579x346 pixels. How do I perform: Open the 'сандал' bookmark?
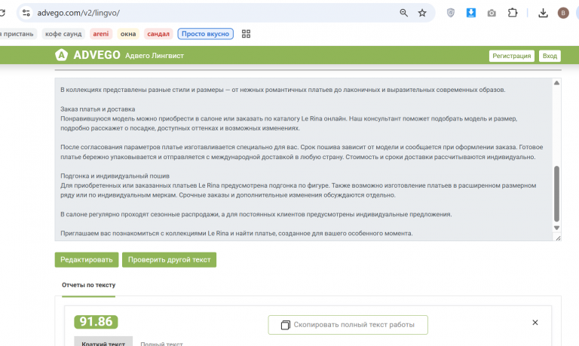click(x=158, y=34)
